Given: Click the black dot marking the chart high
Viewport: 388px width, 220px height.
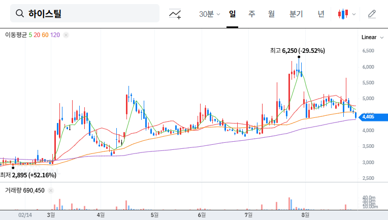Looking at the screenshot, I should pos(299,57).
